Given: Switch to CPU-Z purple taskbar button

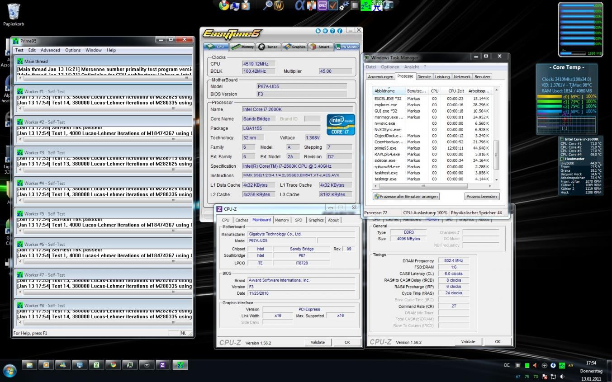Looking at the screenshot, I should [x=162, y=365].
